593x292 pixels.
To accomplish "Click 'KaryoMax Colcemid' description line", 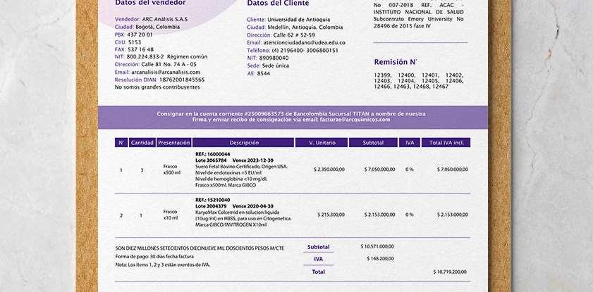I will (238, 212).
